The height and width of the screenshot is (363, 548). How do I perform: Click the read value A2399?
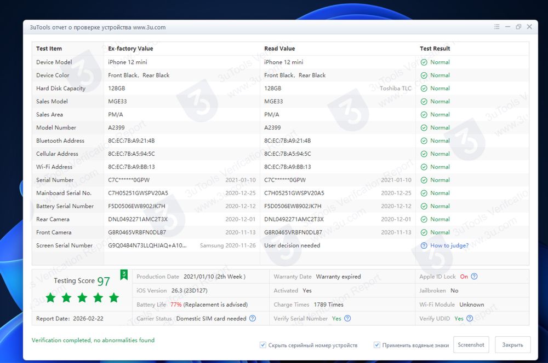tap(272, 127)
